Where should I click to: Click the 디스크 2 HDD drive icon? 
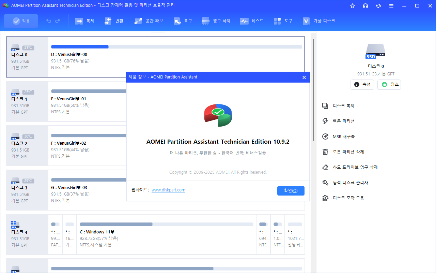16,136
